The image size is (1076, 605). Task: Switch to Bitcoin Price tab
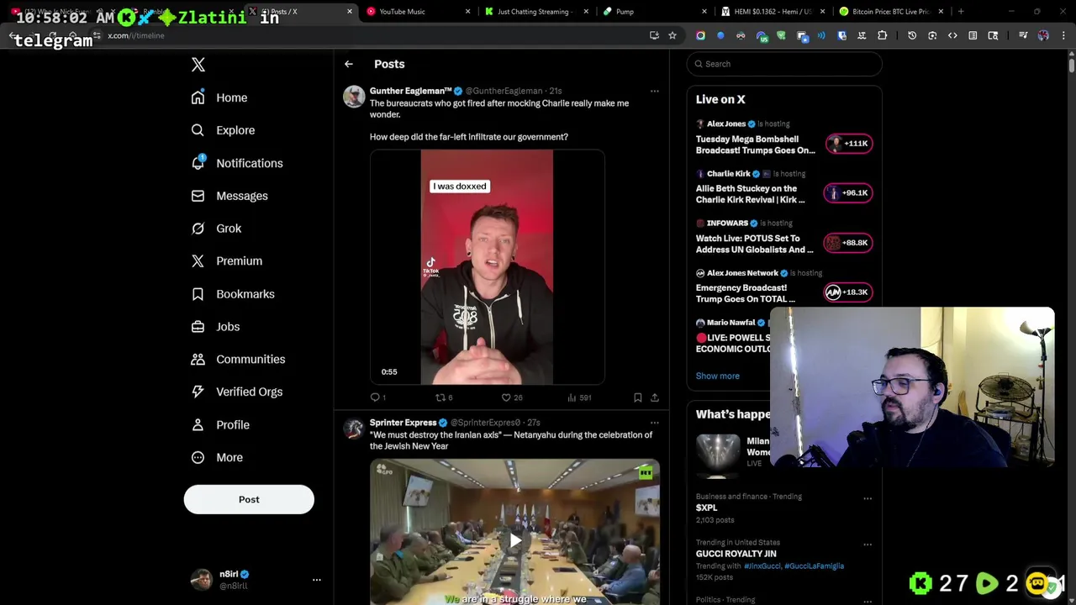891,12
